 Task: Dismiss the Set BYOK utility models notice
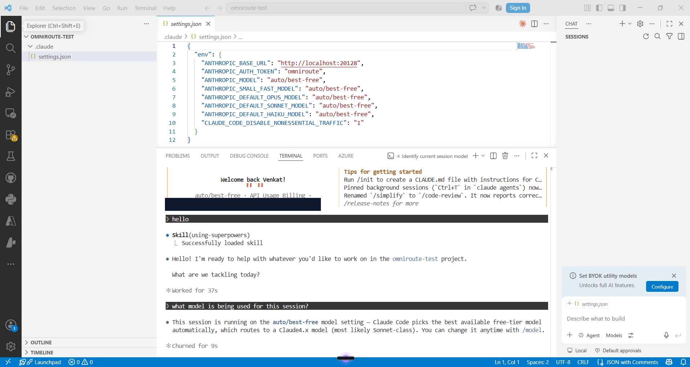coord(674,276)
